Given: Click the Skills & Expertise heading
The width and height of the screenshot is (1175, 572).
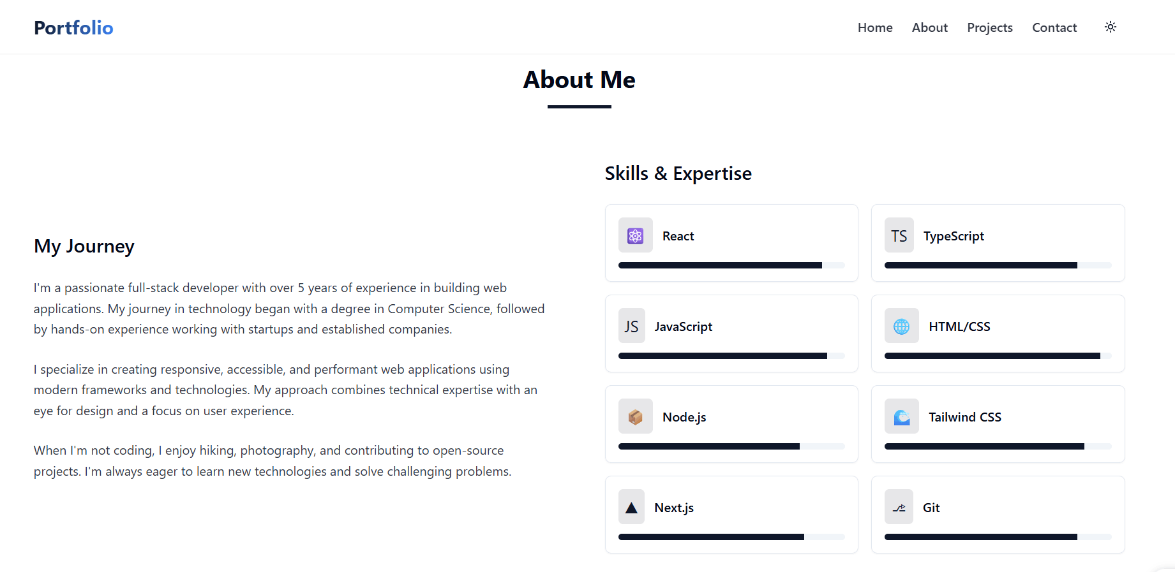Looking at the screenshot, I should click(x=678, y=173).
